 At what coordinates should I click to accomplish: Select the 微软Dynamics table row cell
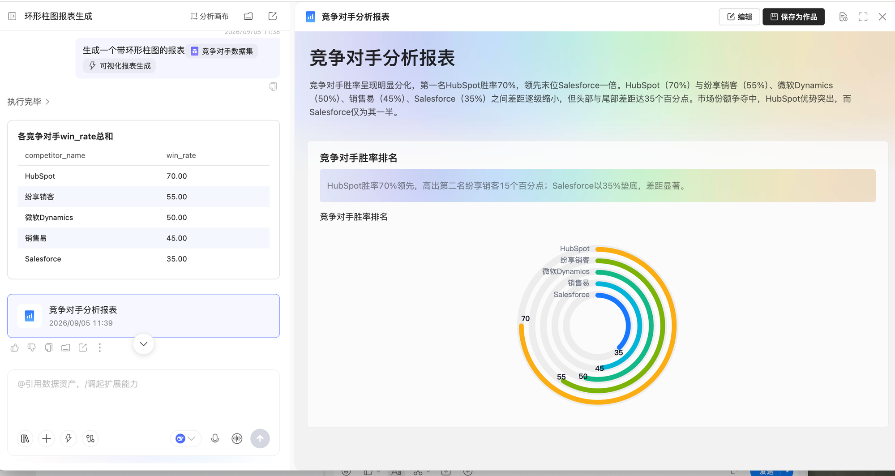49,217
